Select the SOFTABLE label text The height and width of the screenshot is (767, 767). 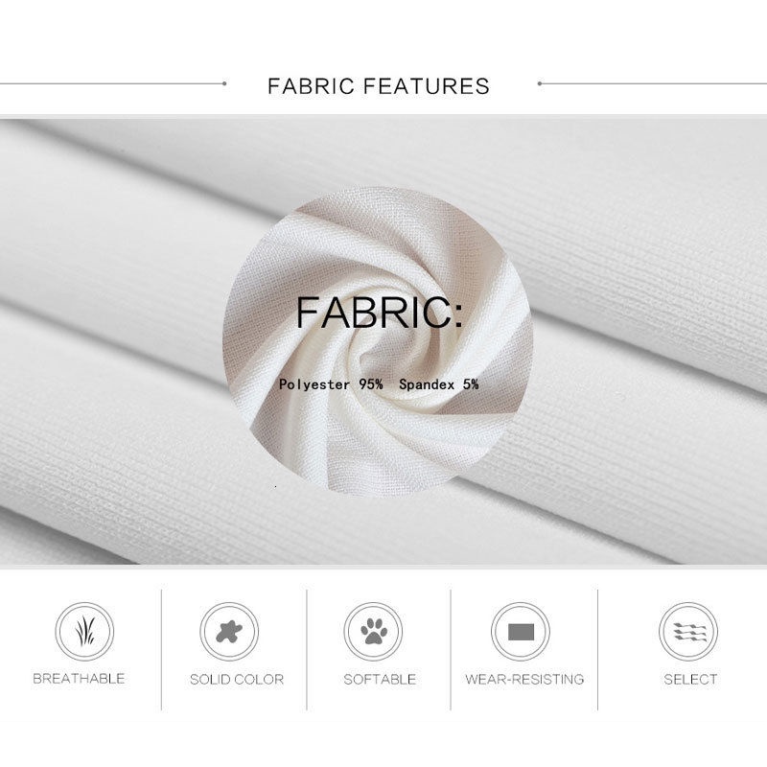pos(380,679)
